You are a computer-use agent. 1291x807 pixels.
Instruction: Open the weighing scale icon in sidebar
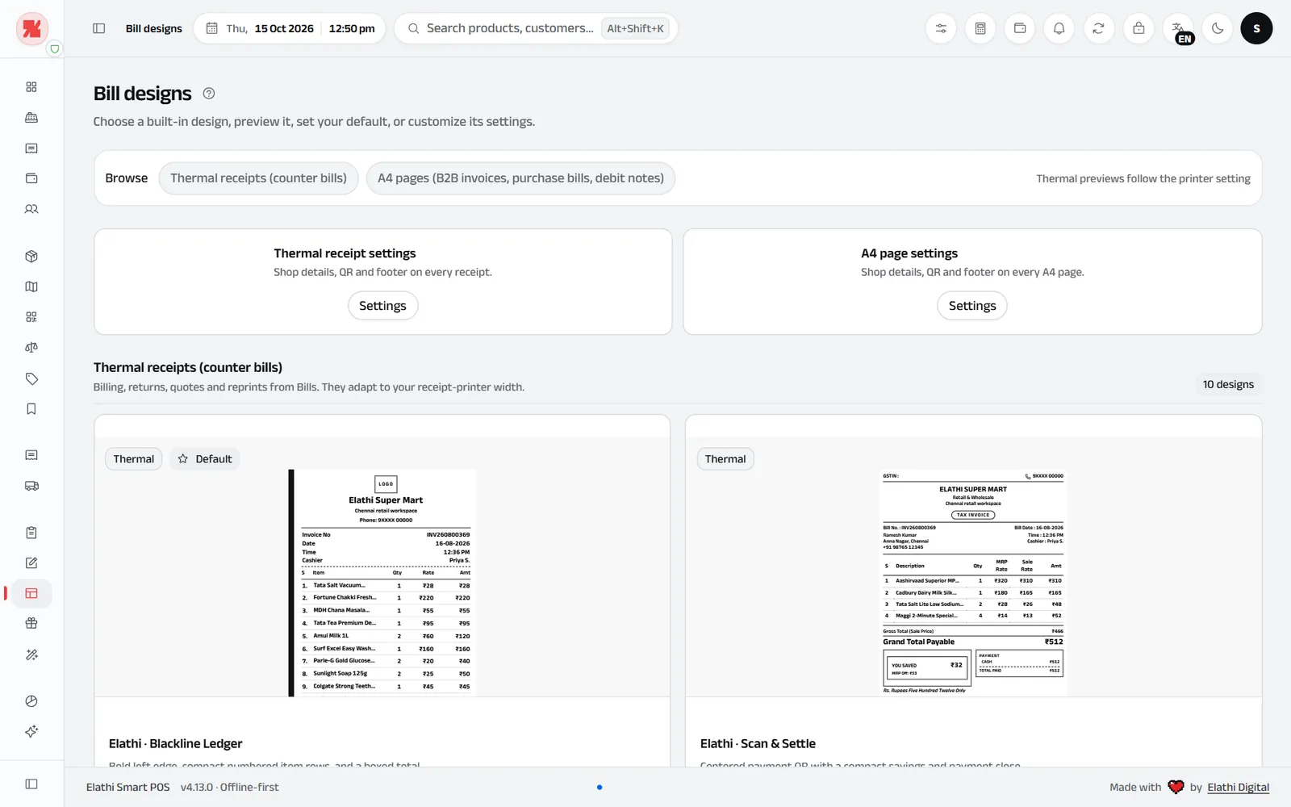tap(31, 348)
